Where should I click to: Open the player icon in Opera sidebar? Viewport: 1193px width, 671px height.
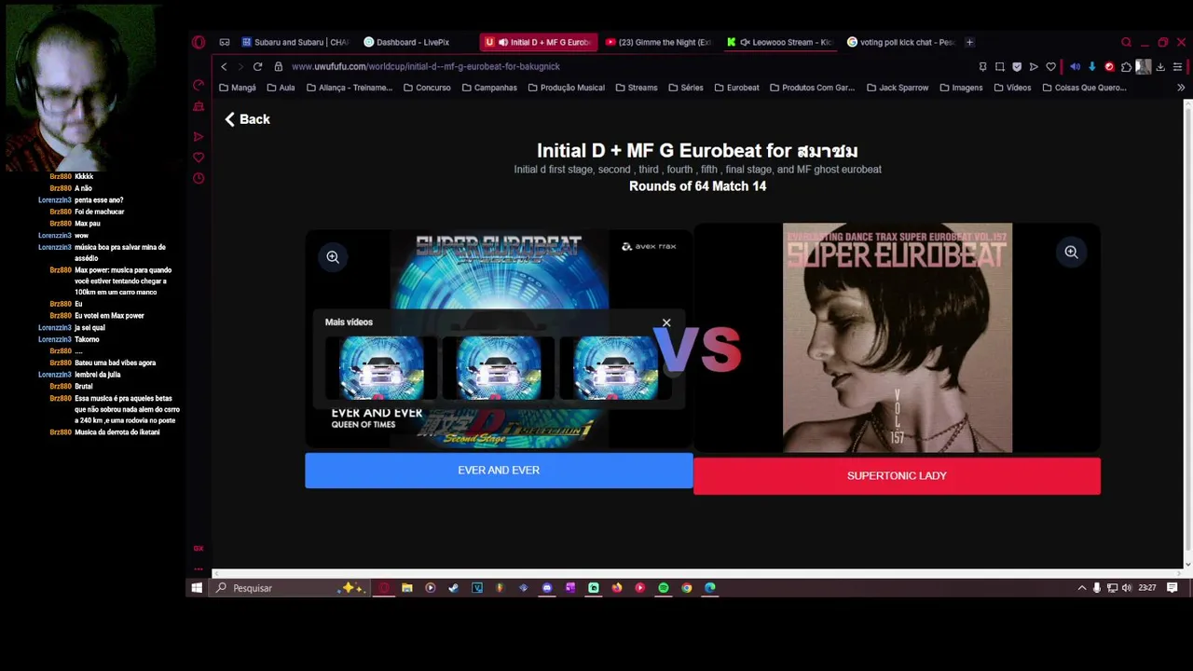199,136
